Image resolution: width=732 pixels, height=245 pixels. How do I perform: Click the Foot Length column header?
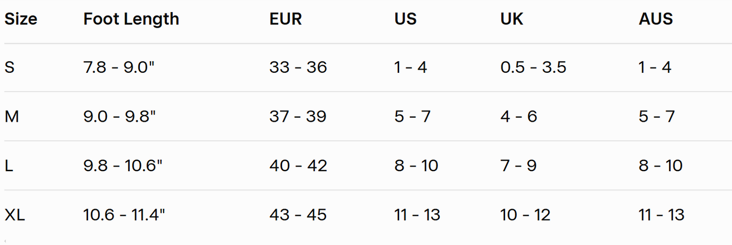131,19
